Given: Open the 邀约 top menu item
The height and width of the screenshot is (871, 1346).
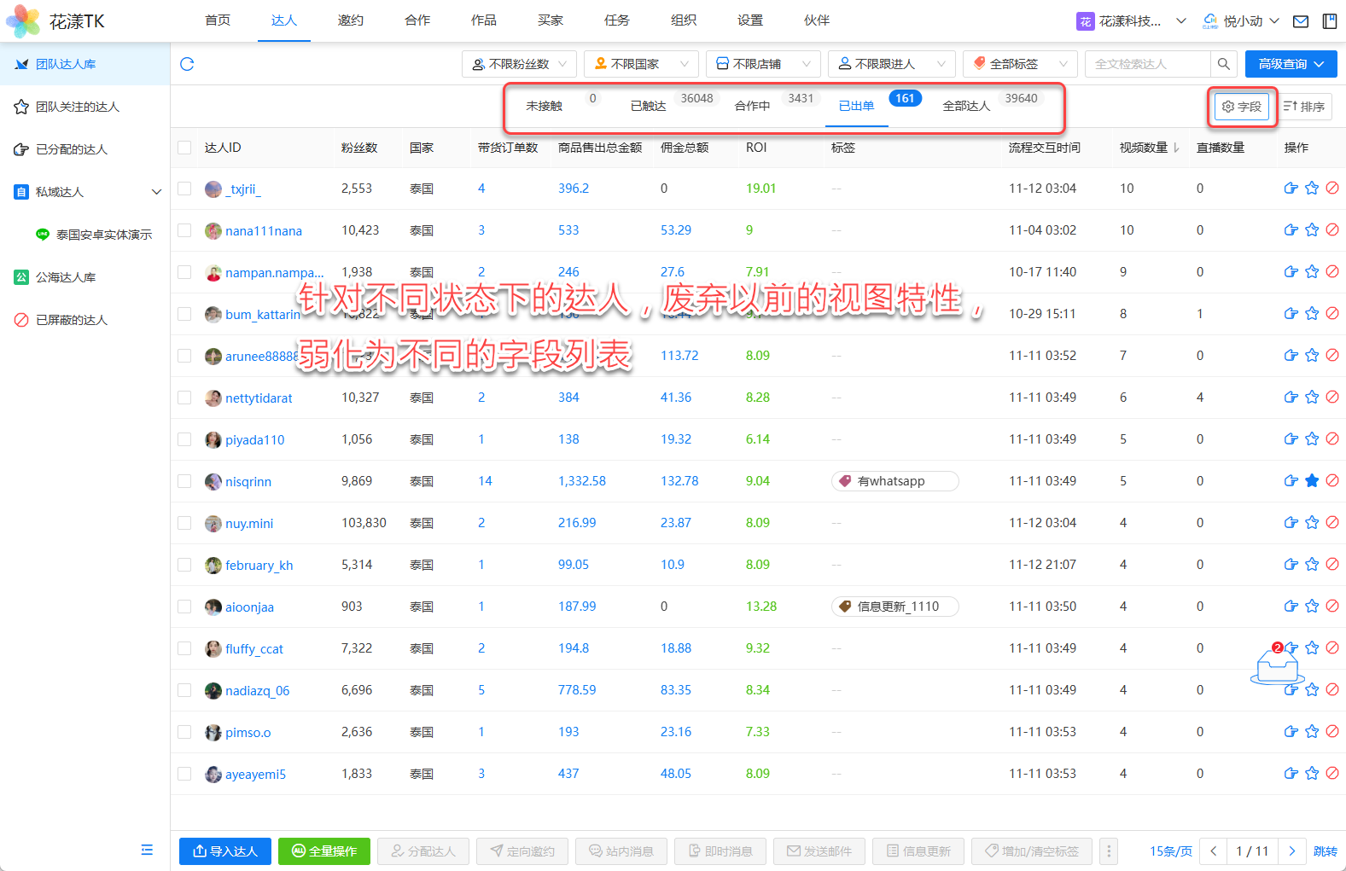Looking at the screenshot, I should [350, 20].
